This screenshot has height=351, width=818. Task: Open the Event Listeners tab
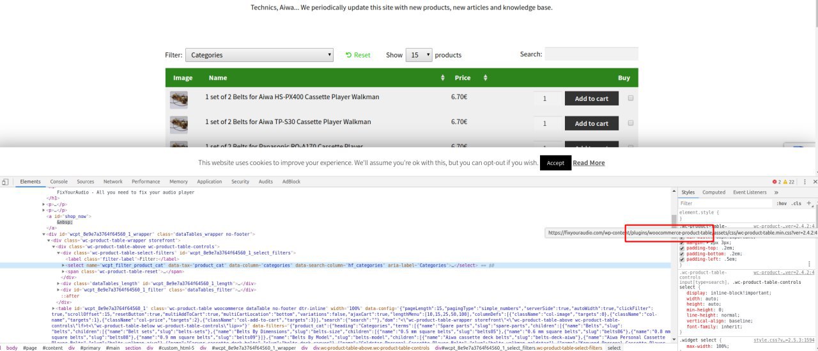[750, 192]
